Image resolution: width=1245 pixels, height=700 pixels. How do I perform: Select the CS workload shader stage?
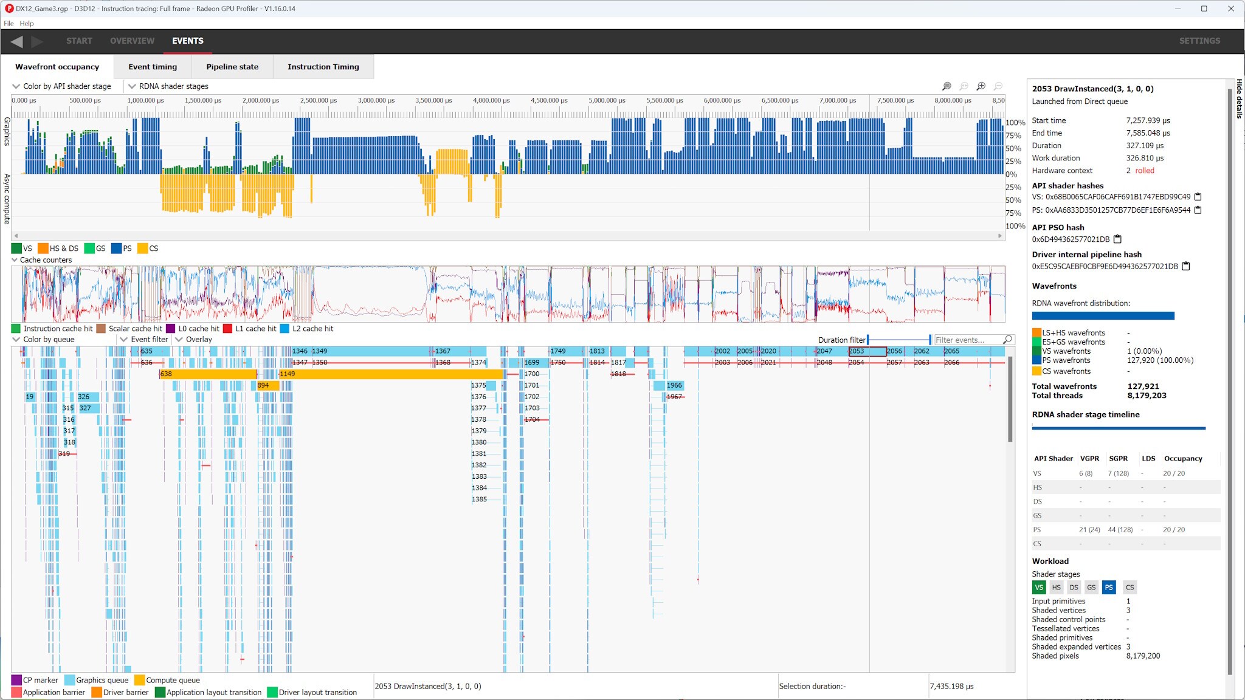[x=1129, y=588]
